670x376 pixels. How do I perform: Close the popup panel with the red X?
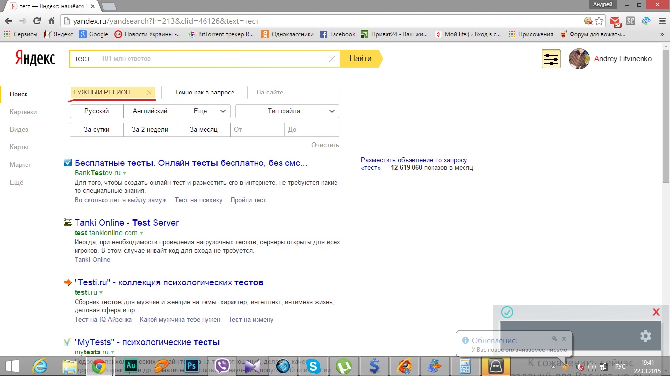656,312
